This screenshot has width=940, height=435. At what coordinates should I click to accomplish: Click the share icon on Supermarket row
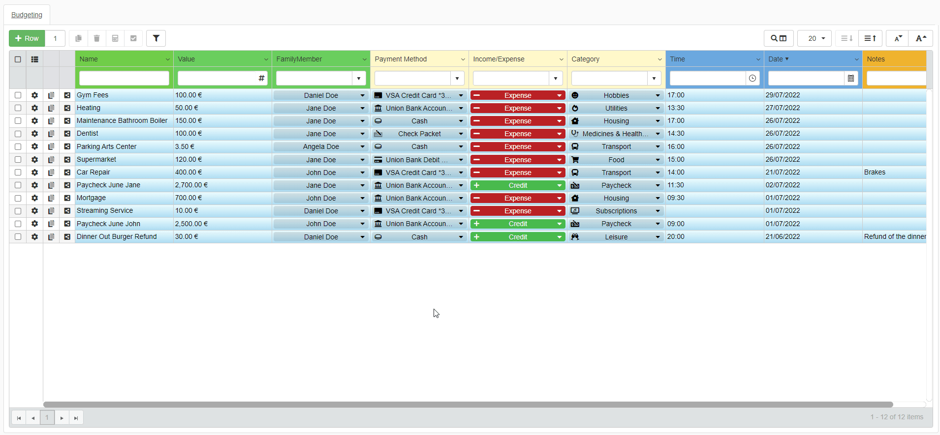(x=67, y=160)
